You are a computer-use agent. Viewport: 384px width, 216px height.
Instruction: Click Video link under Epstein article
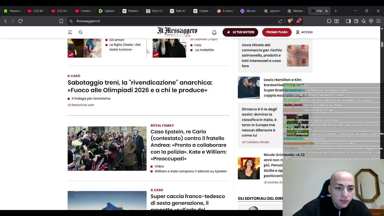(159, 166)
